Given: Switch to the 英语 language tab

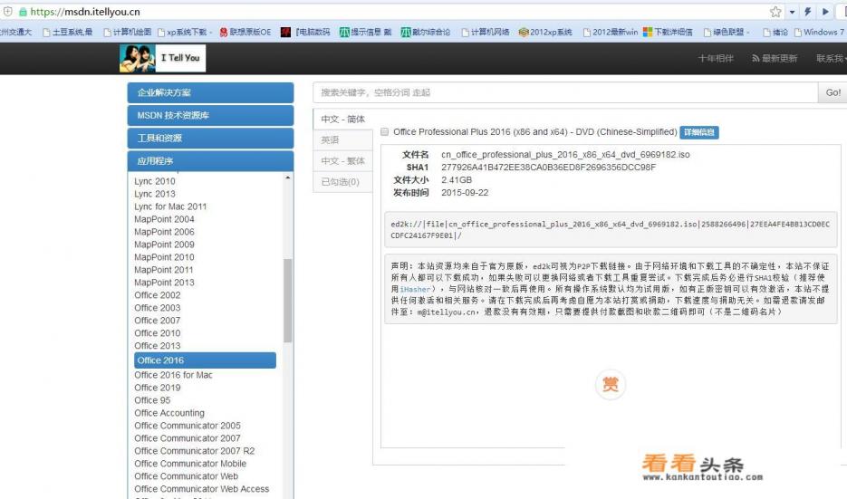Looking at the screenshot, I should (x=331, y=140).
